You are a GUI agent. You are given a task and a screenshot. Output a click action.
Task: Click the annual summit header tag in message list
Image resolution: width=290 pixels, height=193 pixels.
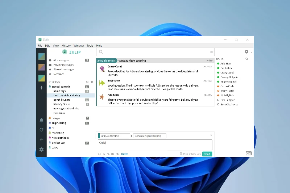click(x=106, y=60)
